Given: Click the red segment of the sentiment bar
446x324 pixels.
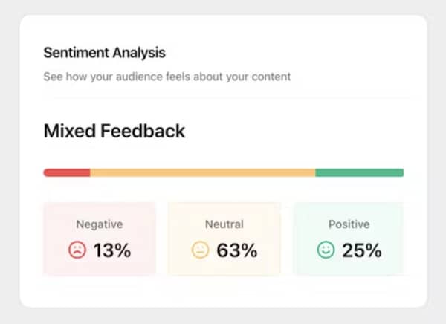Looking at the screenshot, I should [67, 173].
